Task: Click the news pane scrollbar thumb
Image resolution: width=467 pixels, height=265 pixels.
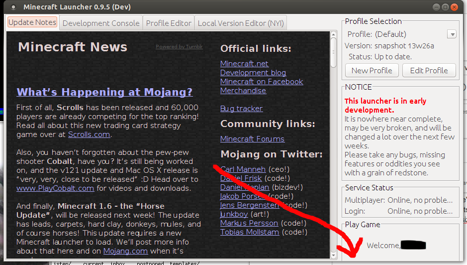Action: [x=333, y=52]
